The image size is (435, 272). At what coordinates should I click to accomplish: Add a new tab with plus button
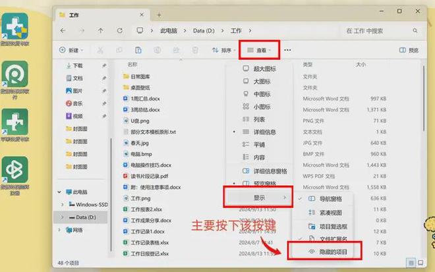click(159, 15)
